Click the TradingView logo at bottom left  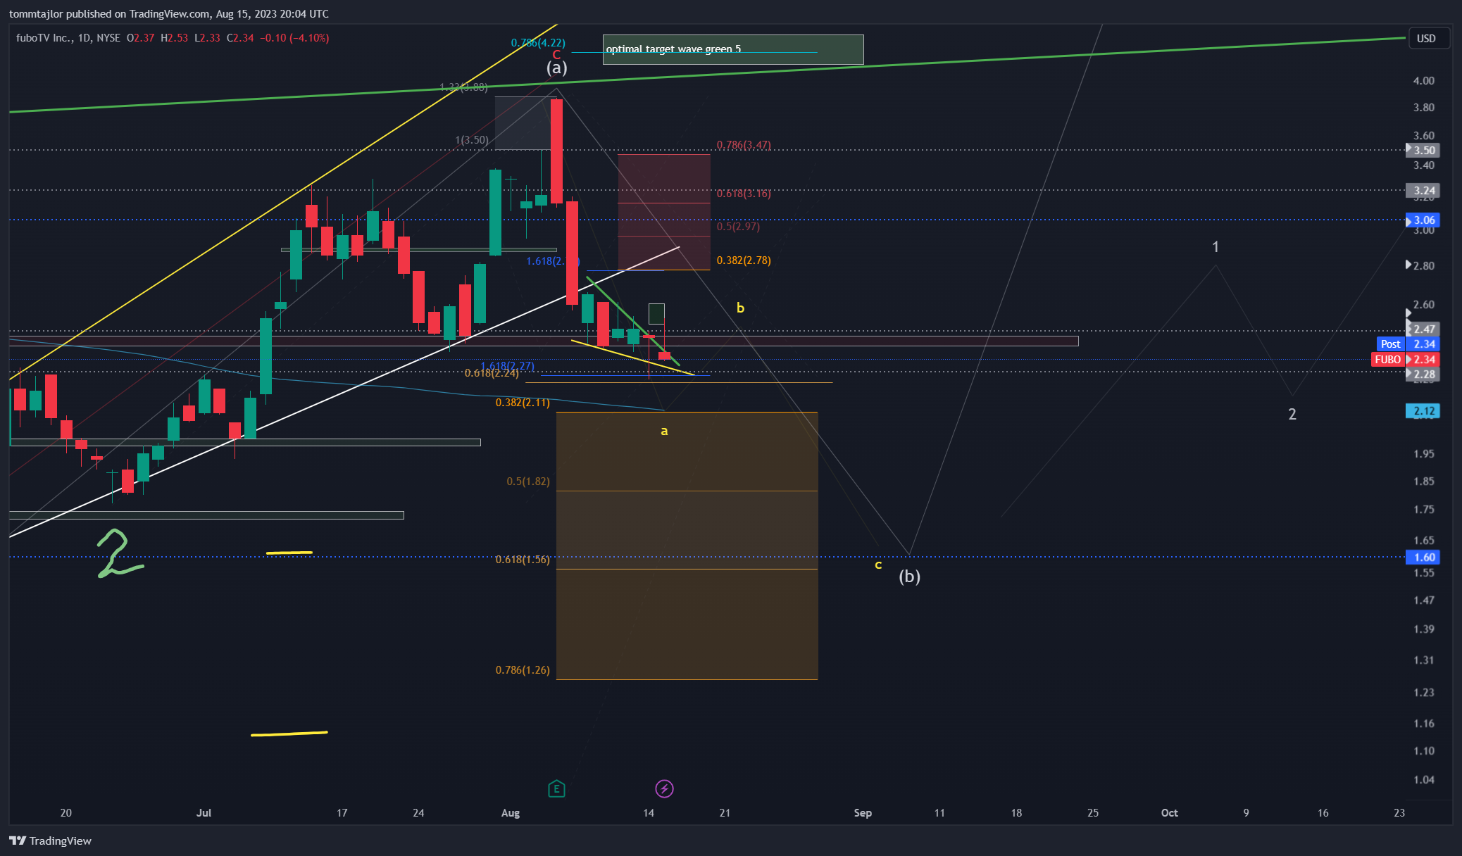pos(50,841)
